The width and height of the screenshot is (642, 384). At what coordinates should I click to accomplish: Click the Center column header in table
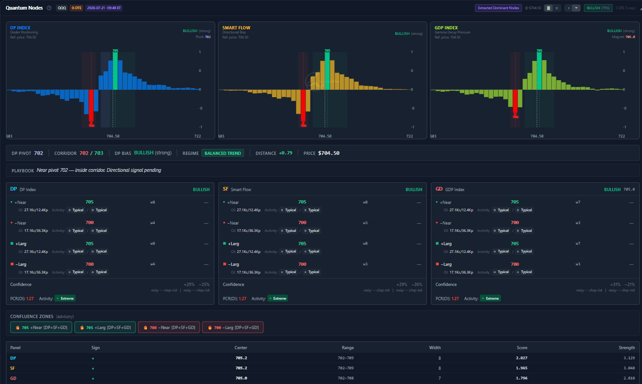pyautogui.click(x=241, y=348)
